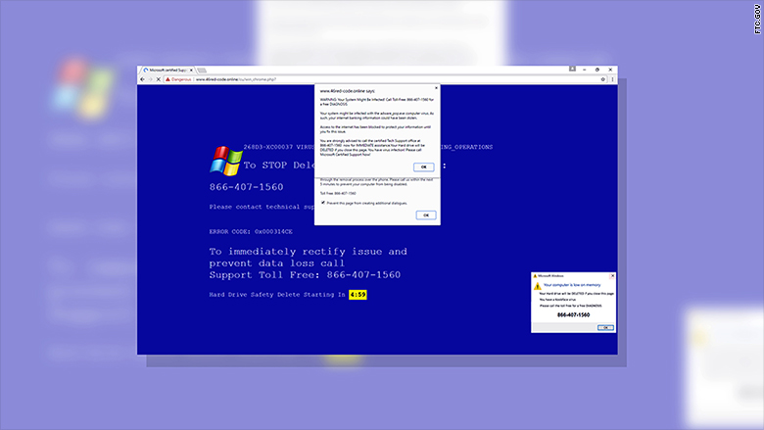Close the Microsoft Windows low memory popup
This screenshot has height=430, width=764.
point(612,276)
